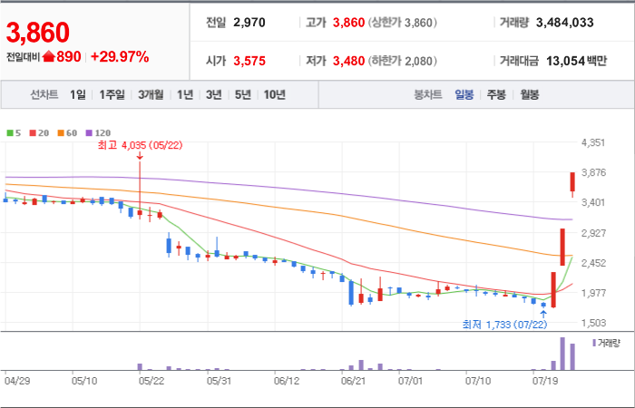The width and height of the screenshot is (635, 408).
Task: Click the red up-arrow icon beside 890
Action: pos(48,56)
